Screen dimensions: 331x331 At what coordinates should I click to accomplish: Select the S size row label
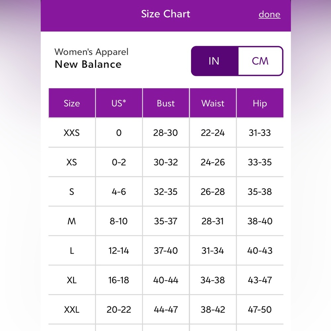tap(72, 192)
